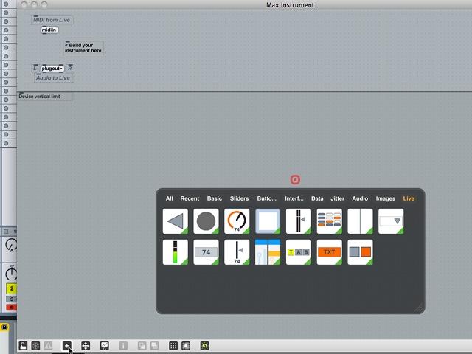The image size is (472, 354).
Task: Click the New Object plus toolbar button
Action: pyautogui.click(x=67, y=346)
